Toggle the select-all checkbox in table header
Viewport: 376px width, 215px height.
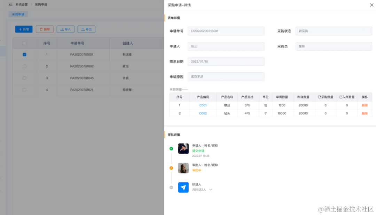24,43
